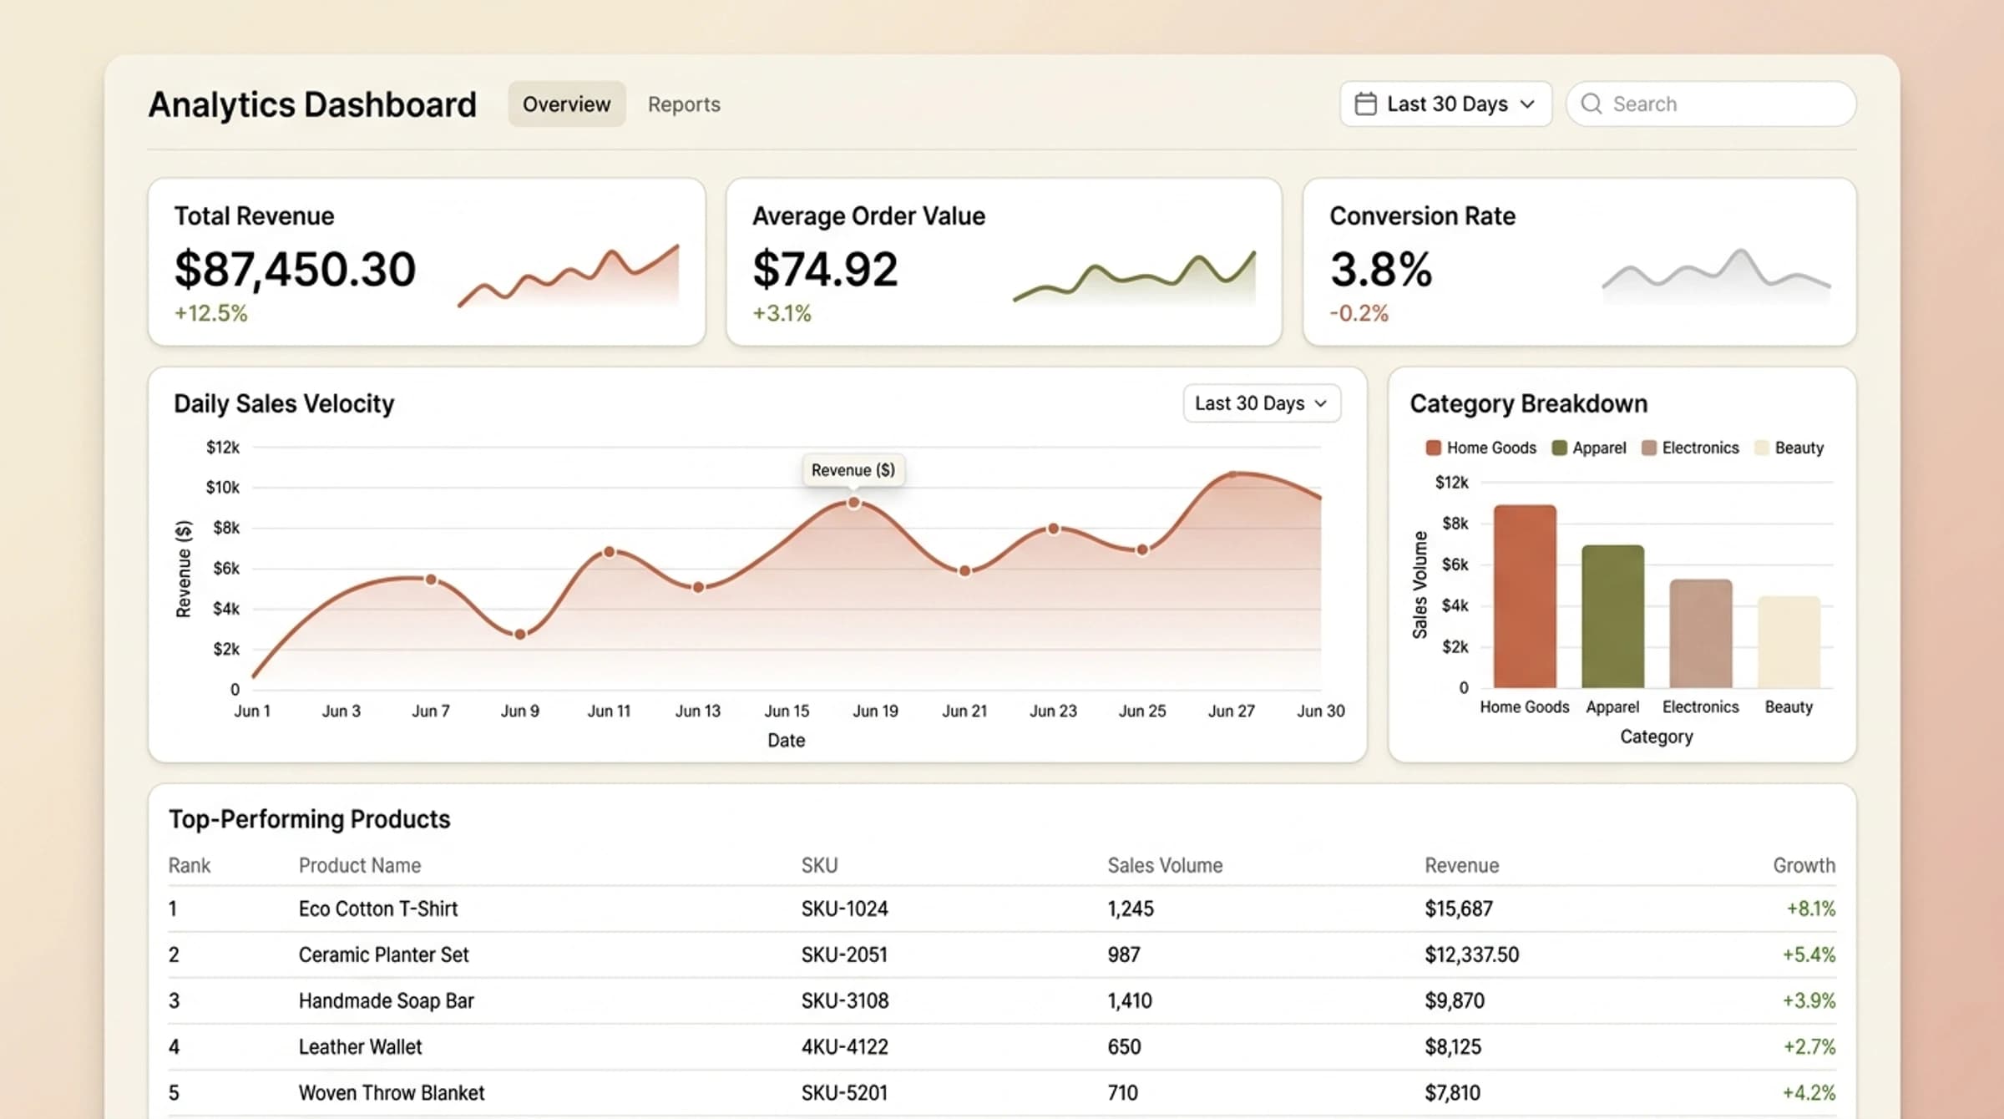Click the Jun 25 data point on the sales chart
This screenshot has height=1119, width=2004.
1142,549
